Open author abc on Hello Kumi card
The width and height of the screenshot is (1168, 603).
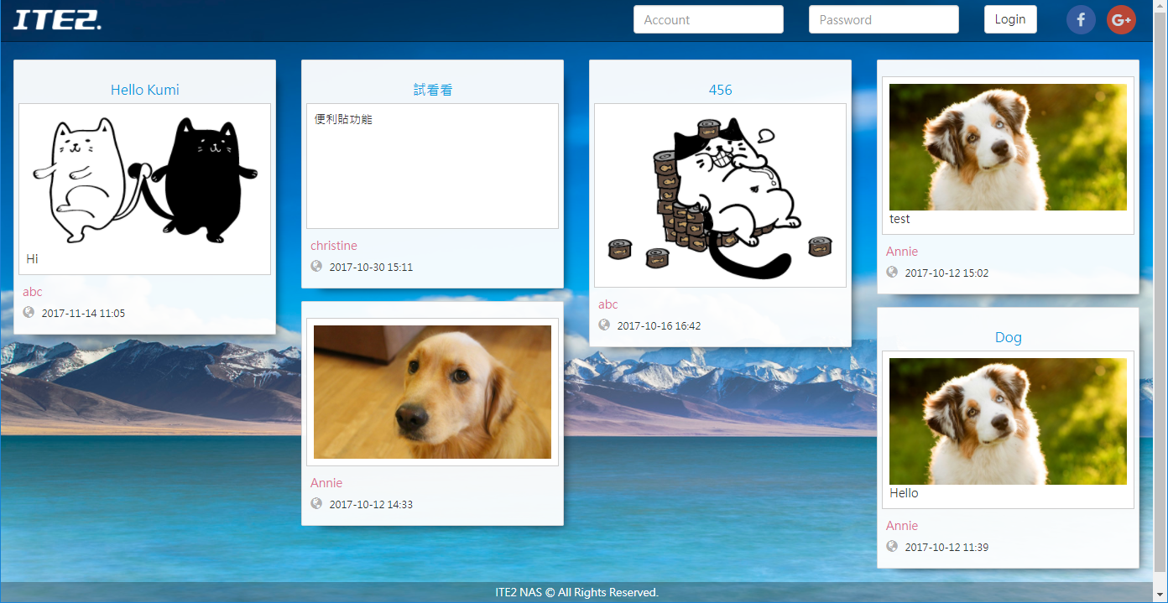(x=33, y=292)
